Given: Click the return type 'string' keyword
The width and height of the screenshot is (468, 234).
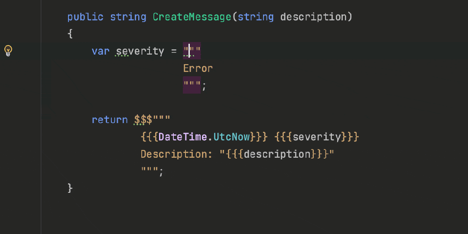Looking at the screenshot, I should (x=128, y=17).
